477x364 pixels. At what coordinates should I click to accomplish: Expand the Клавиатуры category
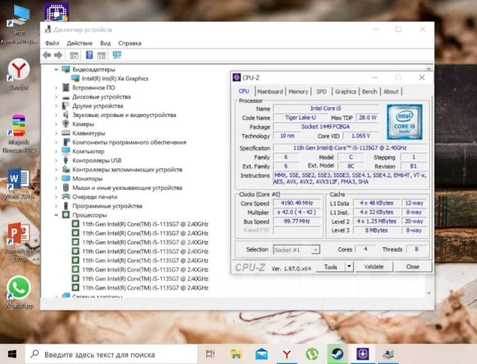pyautogui.click(x=57, y=133)
